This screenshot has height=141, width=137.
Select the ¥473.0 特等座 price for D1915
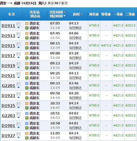(106, 46)
